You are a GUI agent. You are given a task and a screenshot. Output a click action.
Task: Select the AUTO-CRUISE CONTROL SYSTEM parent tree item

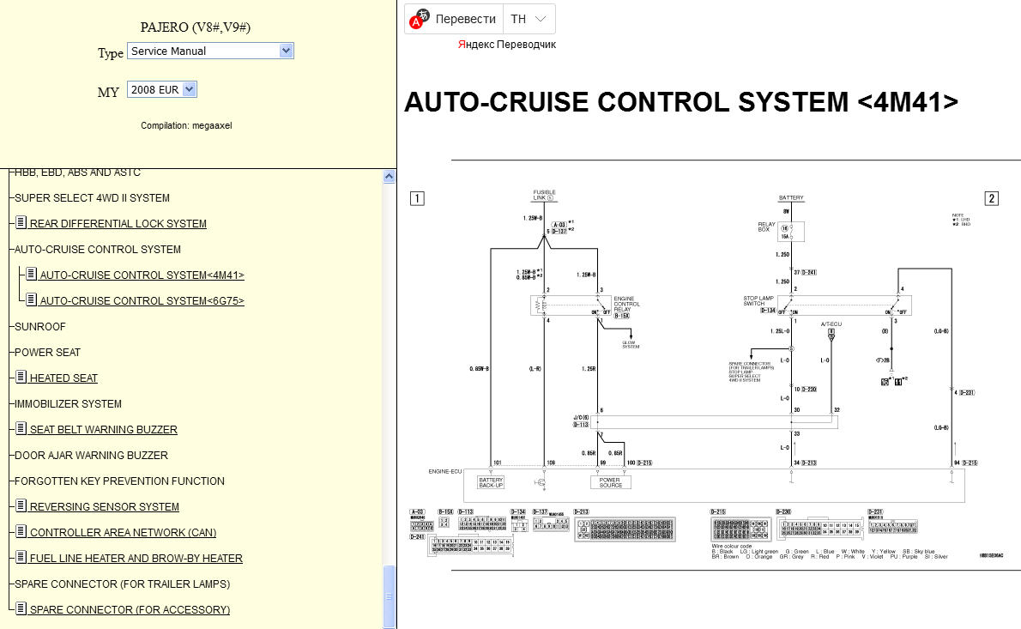pos(98,250)
